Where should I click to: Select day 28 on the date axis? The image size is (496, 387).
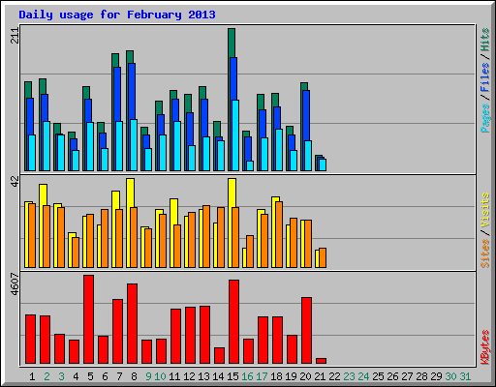pyautogui.click(x=421, y=376)
